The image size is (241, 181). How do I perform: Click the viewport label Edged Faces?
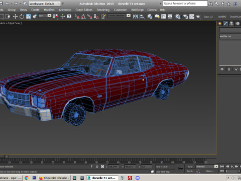15,23
